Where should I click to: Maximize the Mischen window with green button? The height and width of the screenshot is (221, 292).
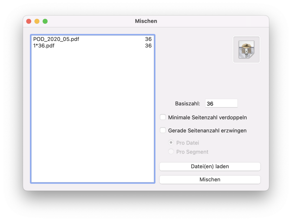pos(45,21)
